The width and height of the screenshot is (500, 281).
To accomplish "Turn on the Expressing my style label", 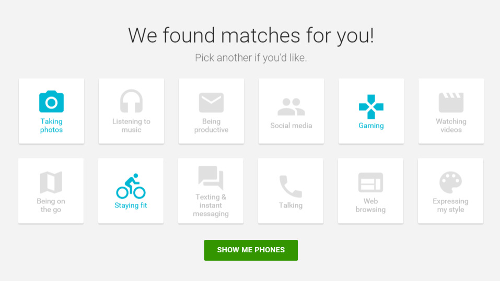I will click(450, 205).
